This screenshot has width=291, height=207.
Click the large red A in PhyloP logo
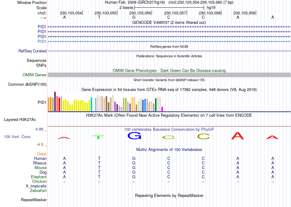(x=238, y=136)
